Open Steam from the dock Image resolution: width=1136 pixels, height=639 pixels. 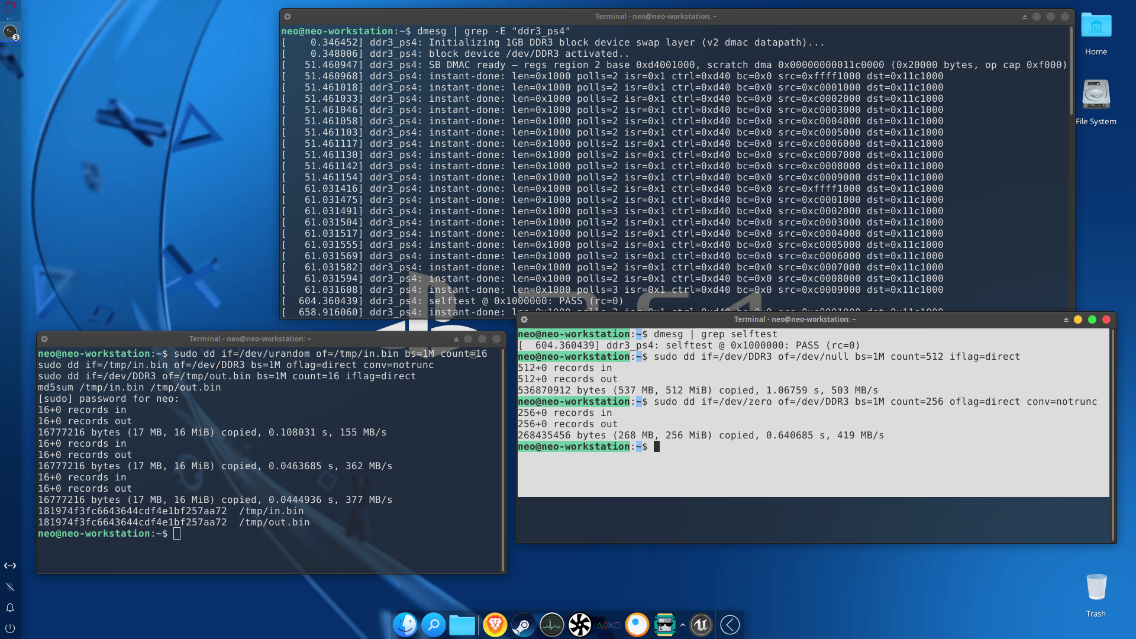(x=523, y=625)
